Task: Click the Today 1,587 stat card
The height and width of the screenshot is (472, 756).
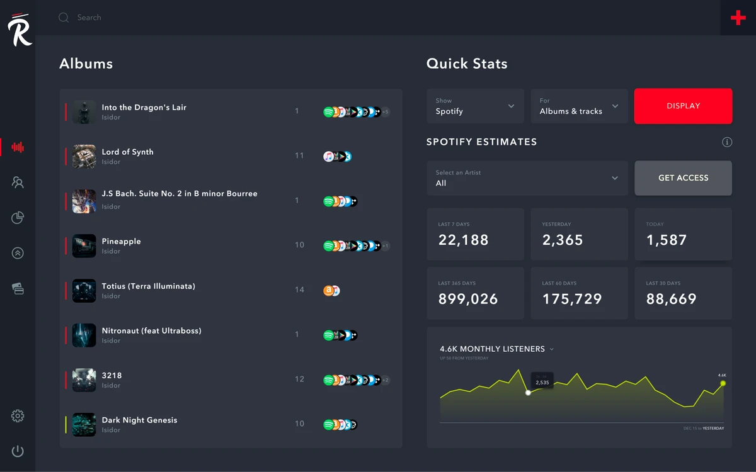Action: (683, 234)
